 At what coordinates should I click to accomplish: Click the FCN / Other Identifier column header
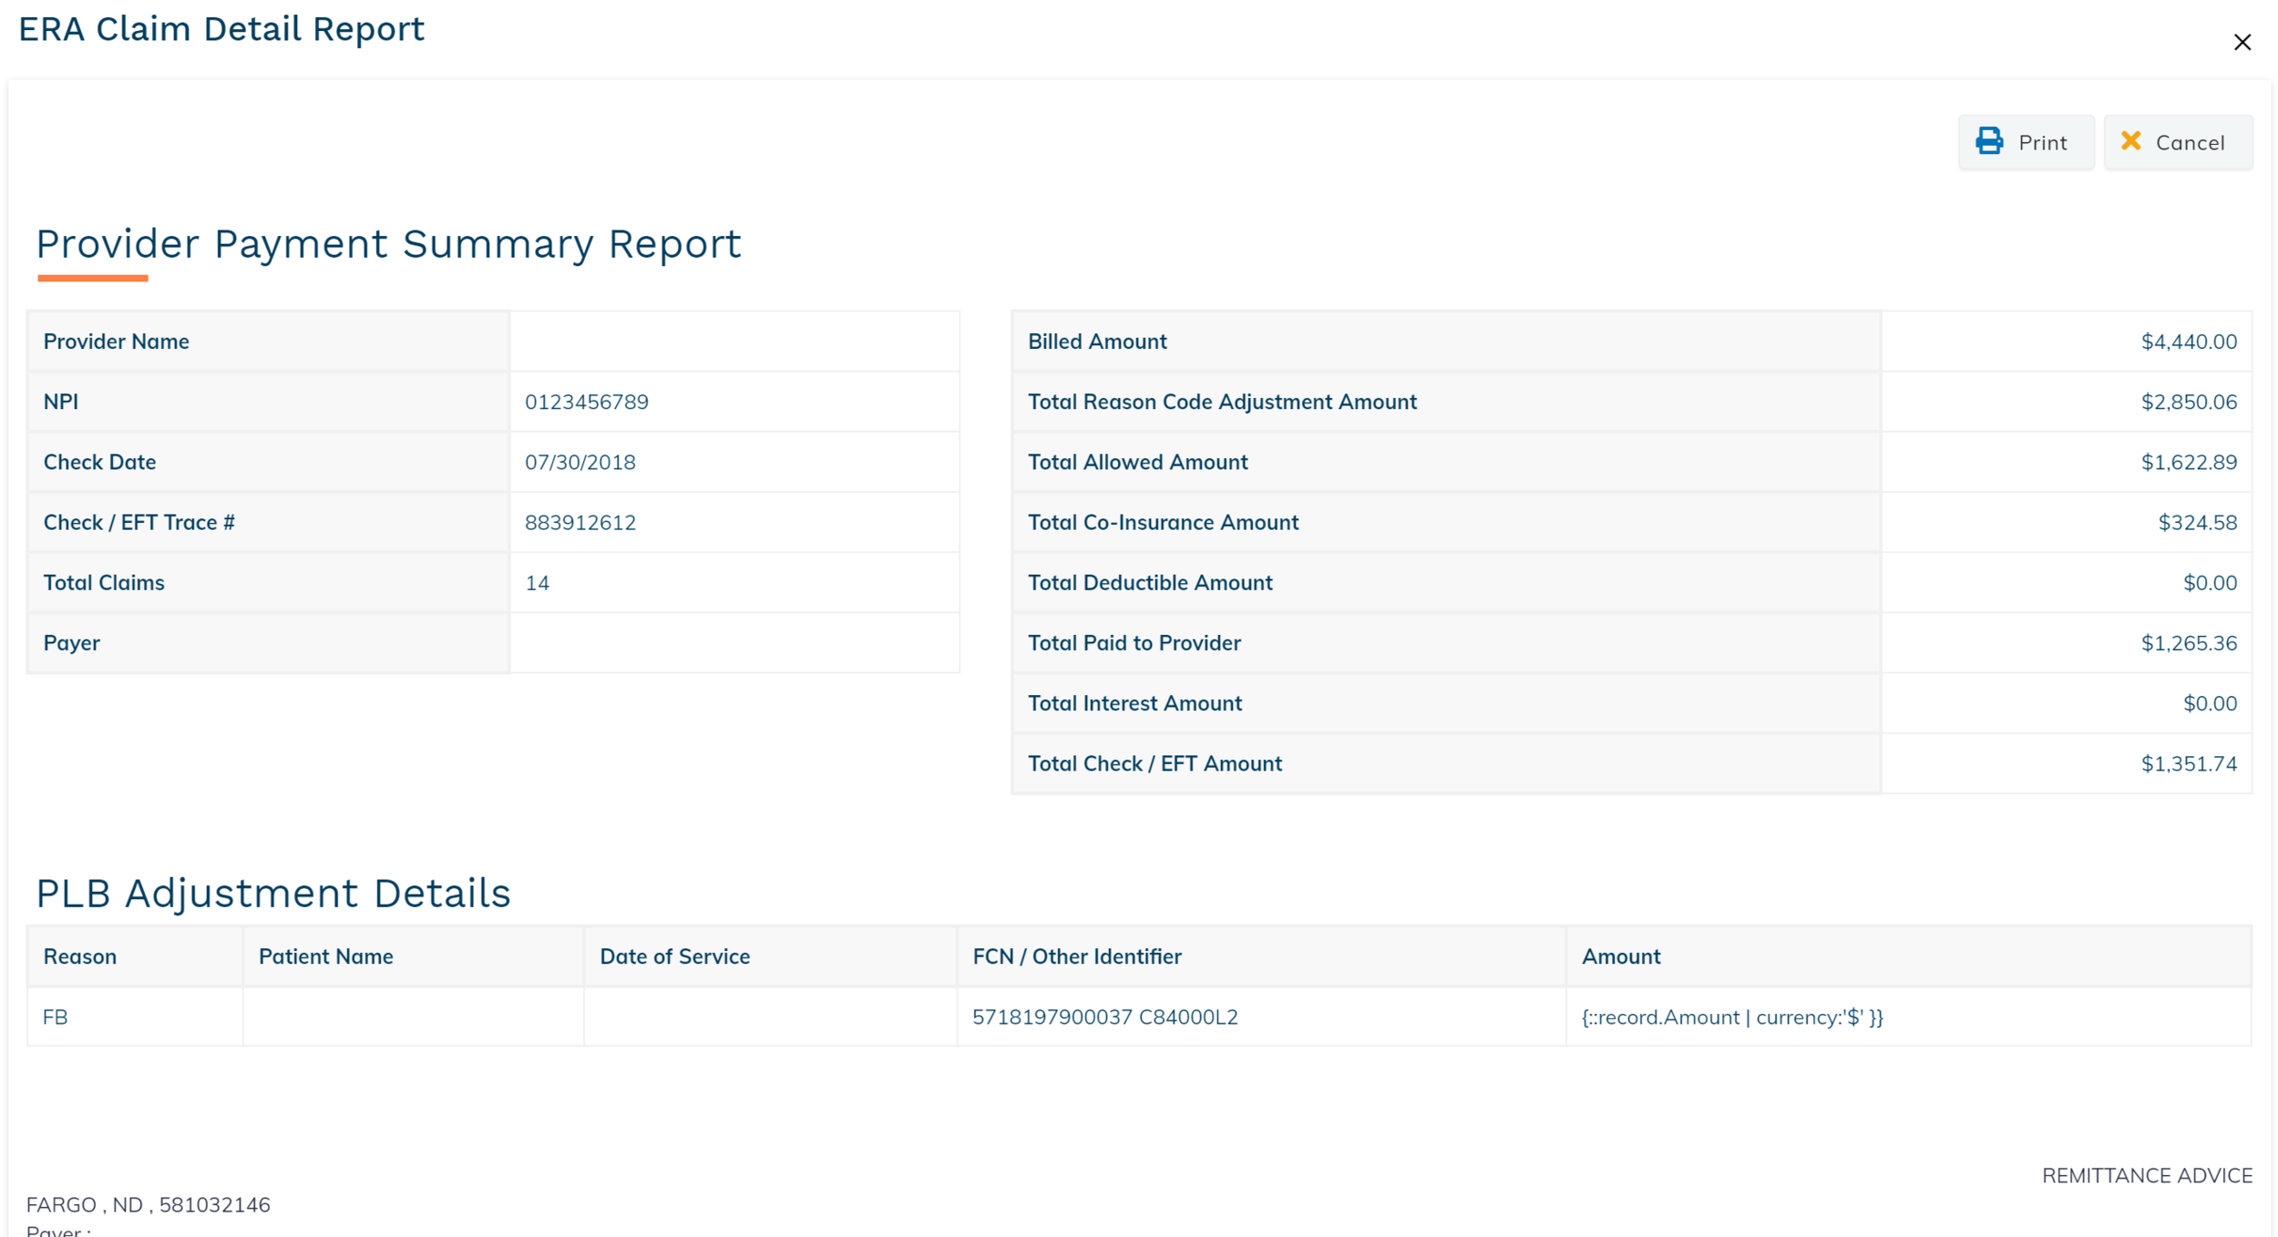point(1076,956)
